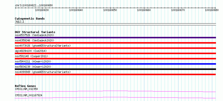
Task: Click the nsv6537526 (Sedlazeck2020) label
Action: tap(35, 35)
